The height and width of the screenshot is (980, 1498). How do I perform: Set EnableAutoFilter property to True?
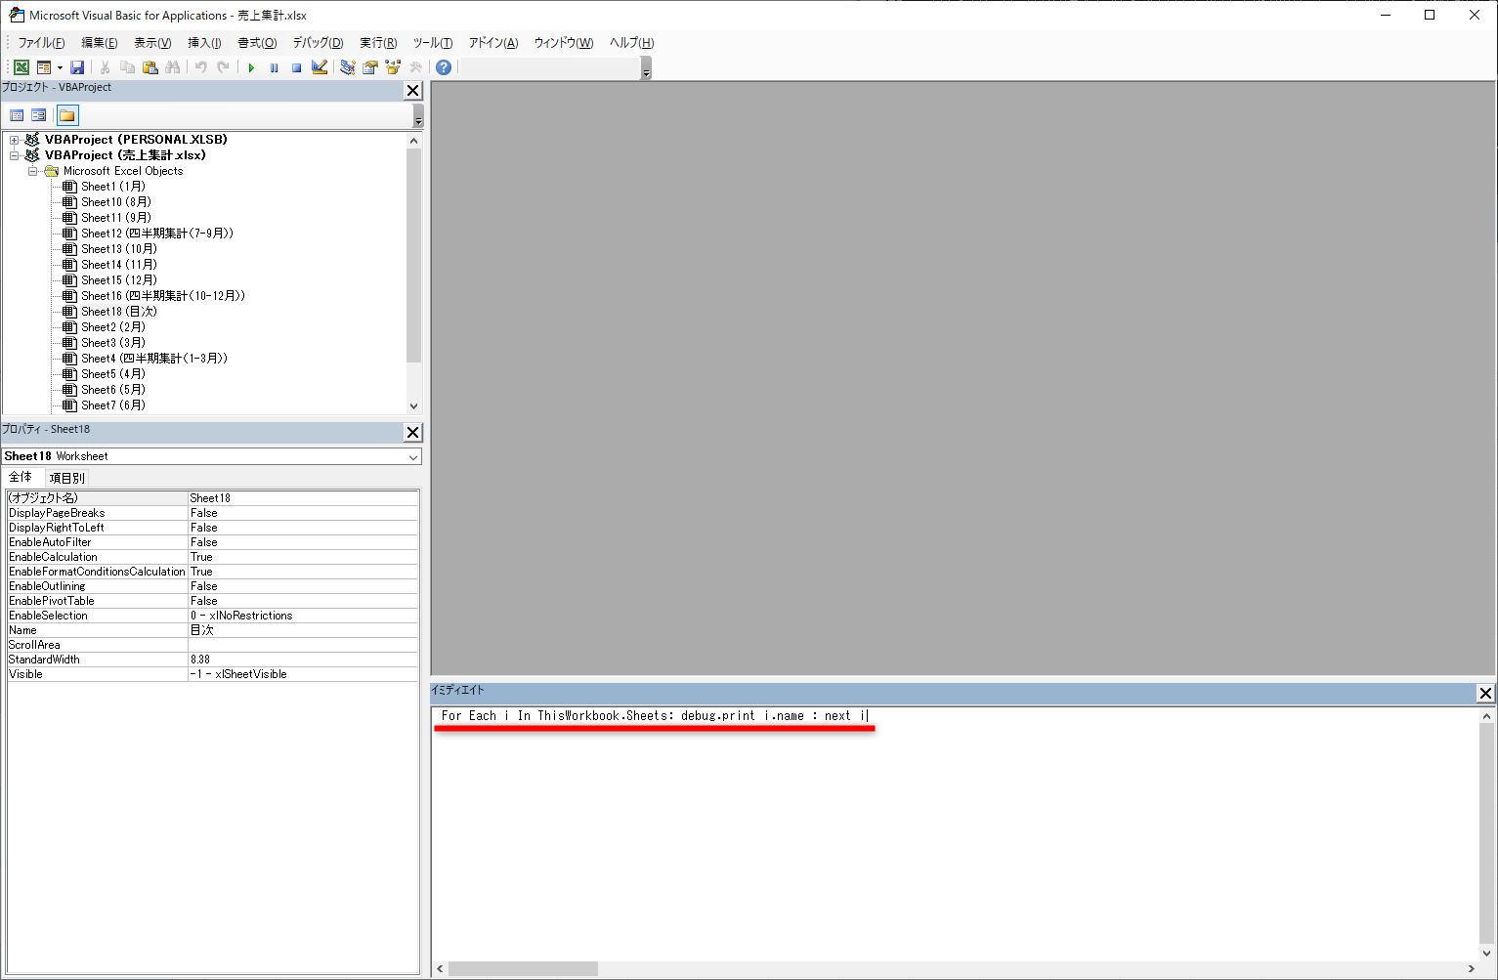click(x=303, y=541)
